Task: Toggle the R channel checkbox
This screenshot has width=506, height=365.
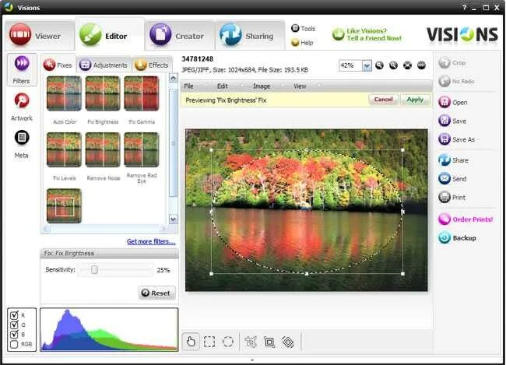Action: 14,315
